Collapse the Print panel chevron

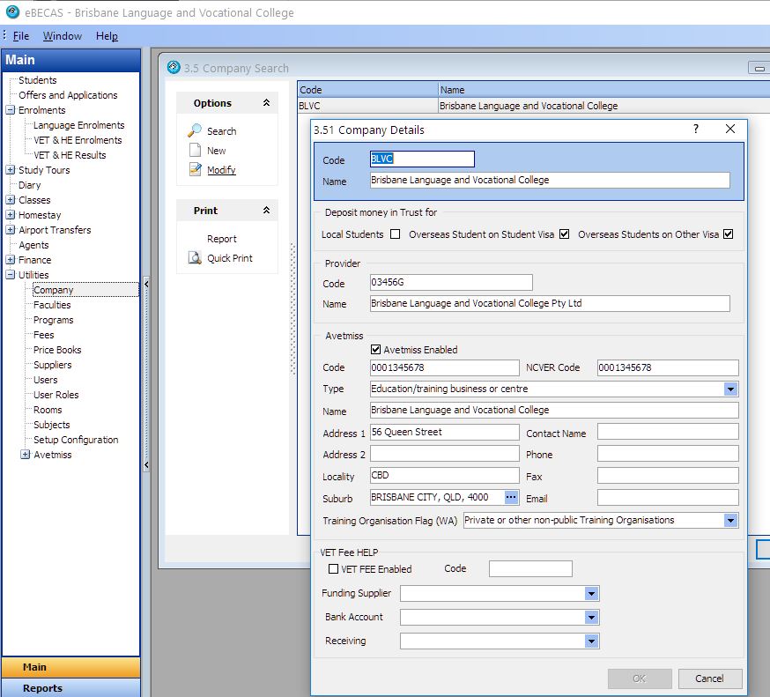coord(266,211)
